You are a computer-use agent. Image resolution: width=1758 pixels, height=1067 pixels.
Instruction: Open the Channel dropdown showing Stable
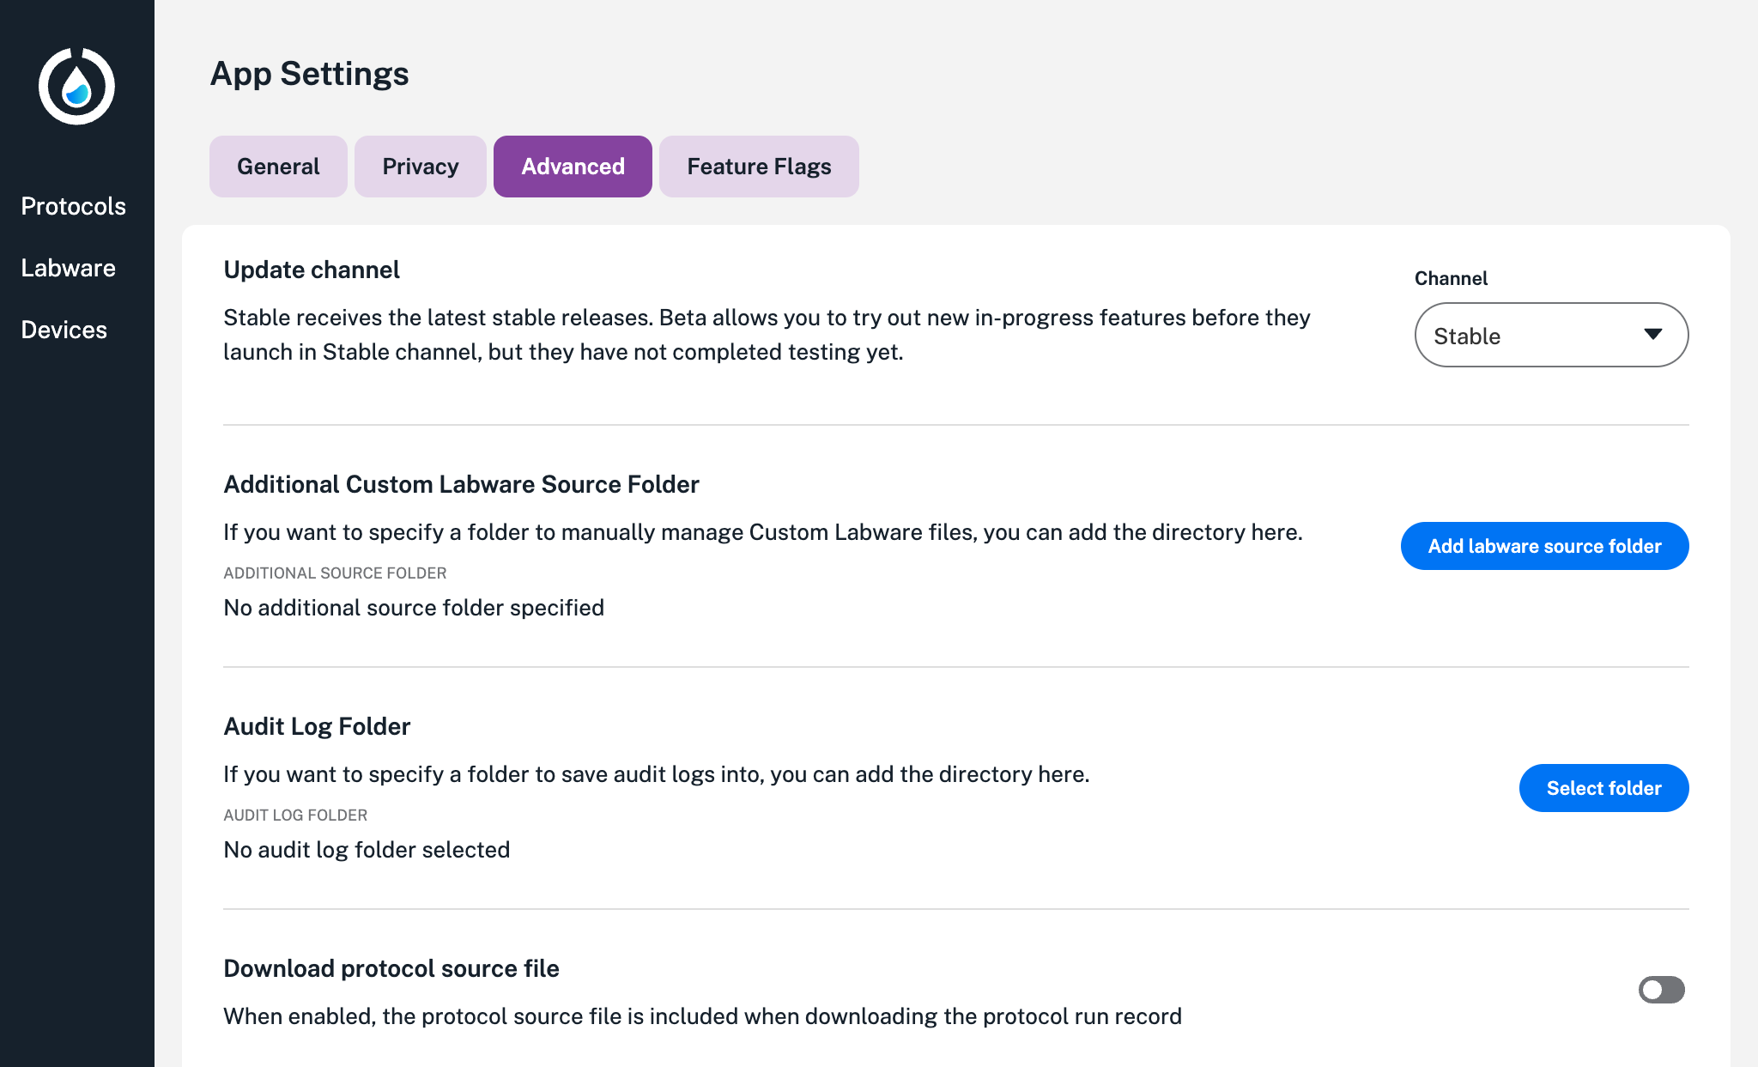(x=1551, y=335)
